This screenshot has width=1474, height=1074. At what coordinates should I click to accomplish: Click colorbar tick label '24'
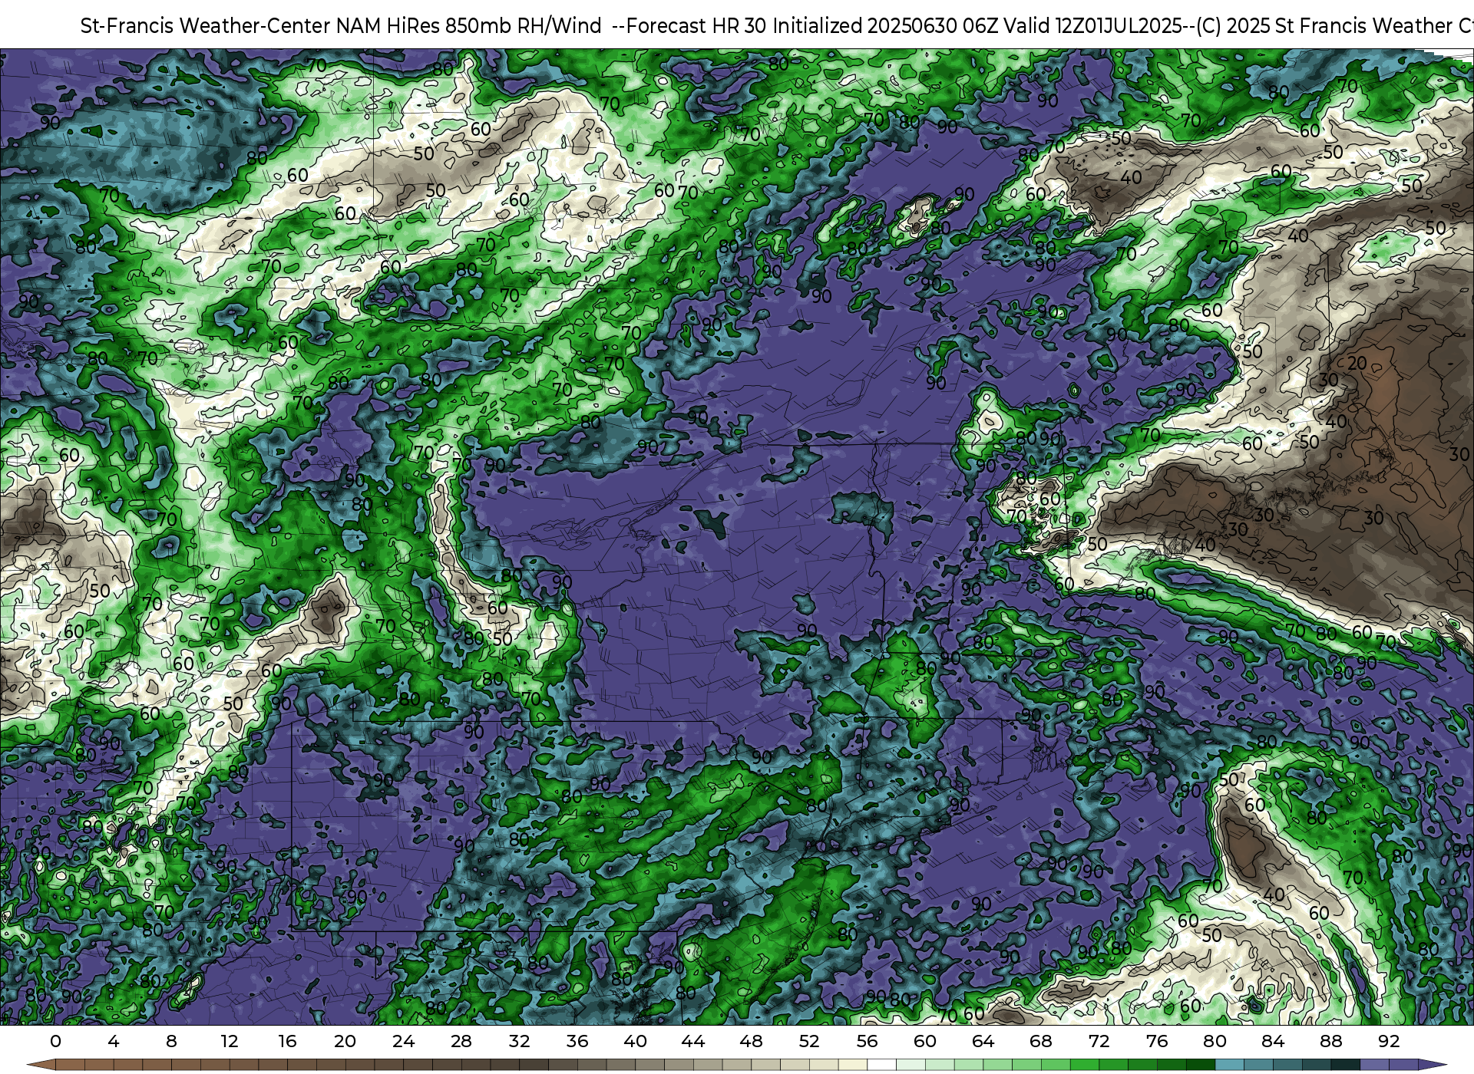click(x=403, y=1041)
